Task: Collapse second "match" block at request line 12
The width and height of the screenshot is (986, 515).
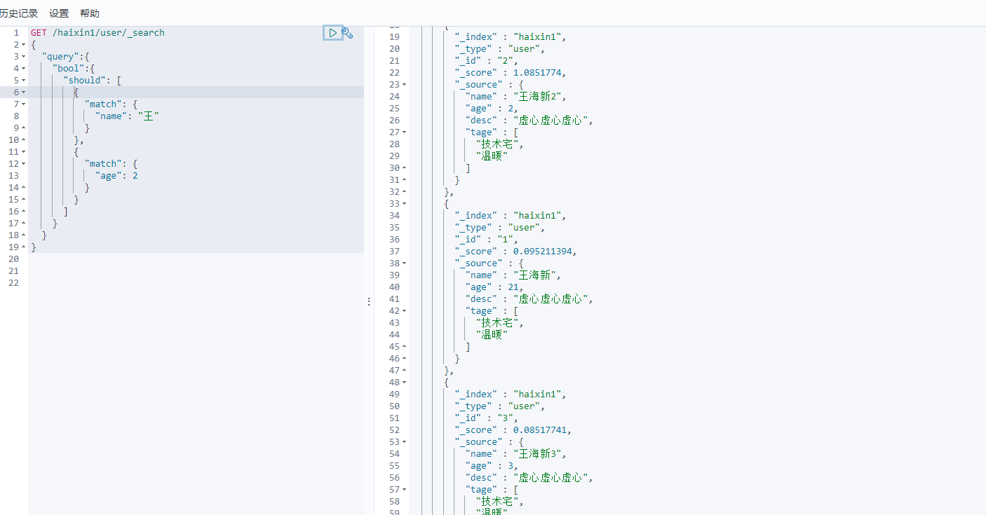Action: (24, 164)
